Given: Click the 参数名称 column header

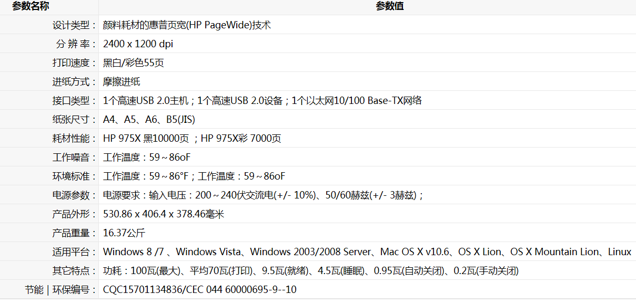Looking at the screenshot, I should pyautogui.click(x=30, y=6).
